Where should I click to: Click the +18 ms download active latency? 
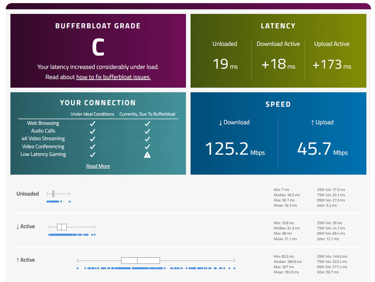click(x=278, y=64)
